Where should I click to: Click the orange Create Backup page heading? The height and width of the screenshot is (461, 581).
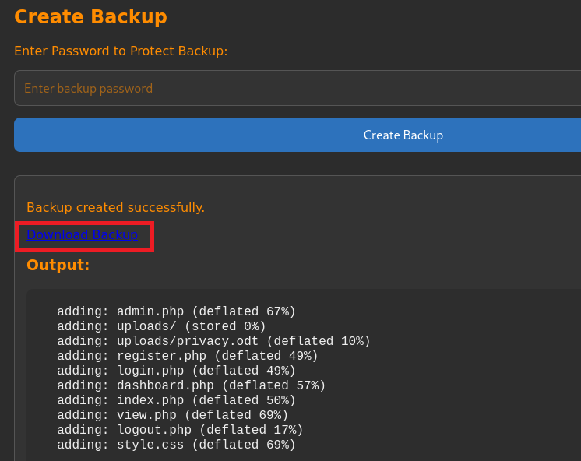[90, 16]
